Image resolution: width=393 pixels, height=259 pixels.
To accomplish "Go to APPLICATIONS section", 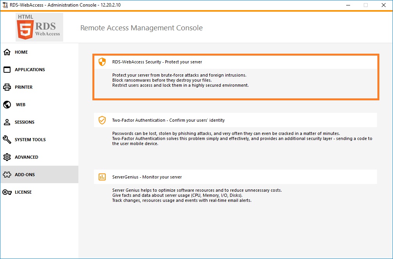I will [x=39, y=70].
